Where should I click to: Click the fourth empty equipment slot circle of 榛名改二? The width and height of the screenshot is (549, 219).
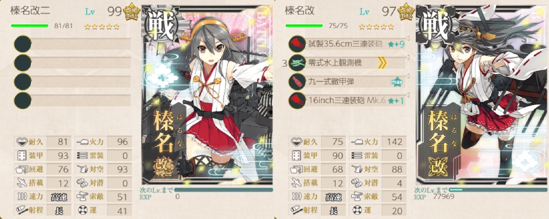pyautogui.click(x=22, y=100)
